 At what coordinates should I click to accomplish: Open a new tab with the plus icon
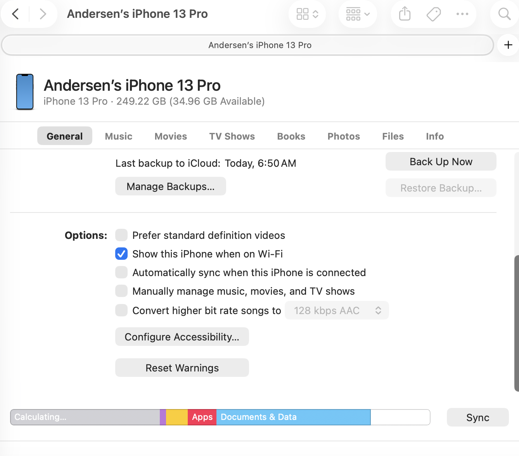tap(508, 45)
